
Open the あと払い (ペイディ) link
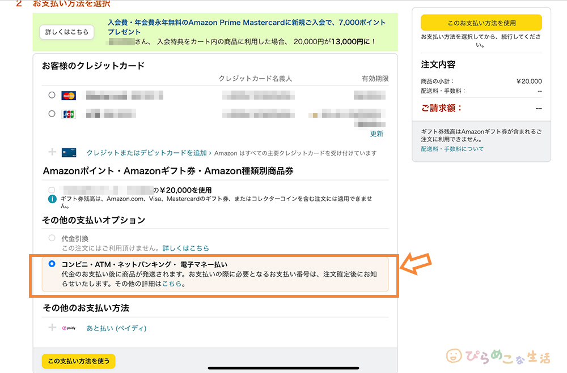[116, 328]
